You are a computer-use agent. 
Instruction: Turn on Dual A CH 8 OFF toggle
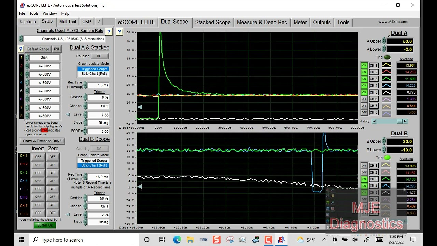coord(364,112)
